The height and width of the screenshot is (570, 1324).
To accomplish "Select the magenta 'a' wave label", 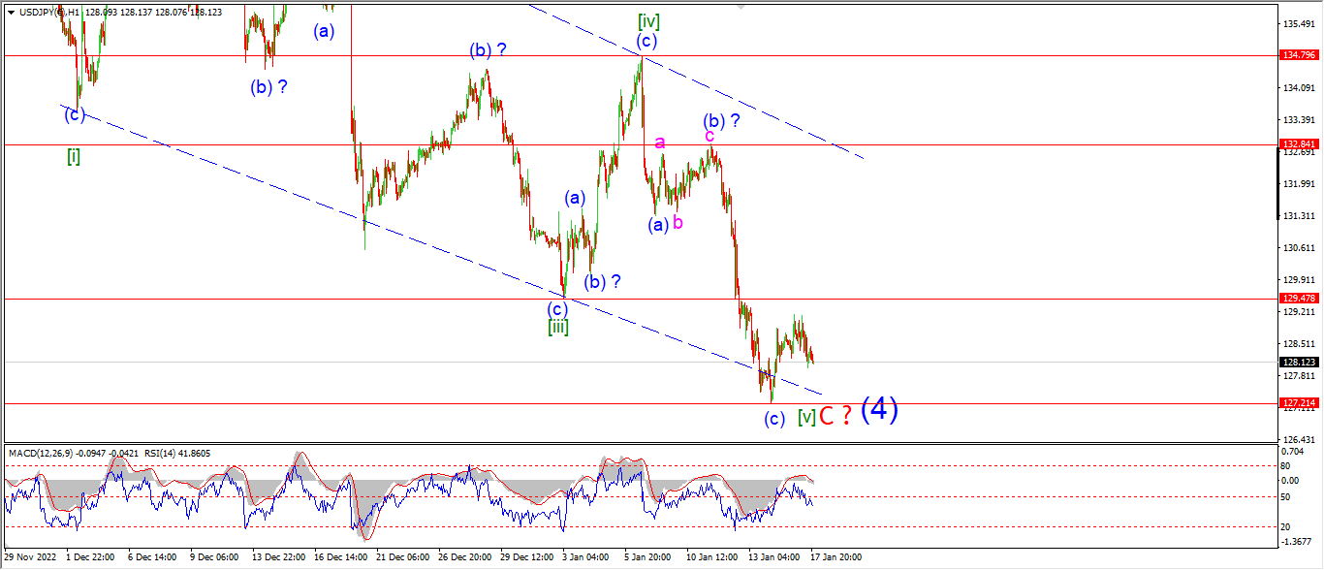I will pyautogui.click(x=660, y=142).
